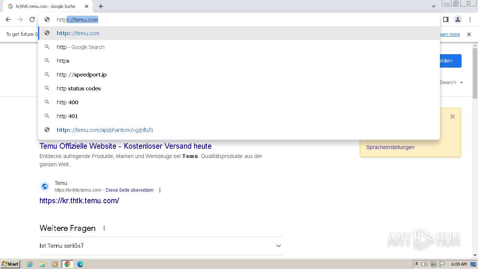
Task: Open Windows Media Player taskbar icon
Action: (55, 264)
